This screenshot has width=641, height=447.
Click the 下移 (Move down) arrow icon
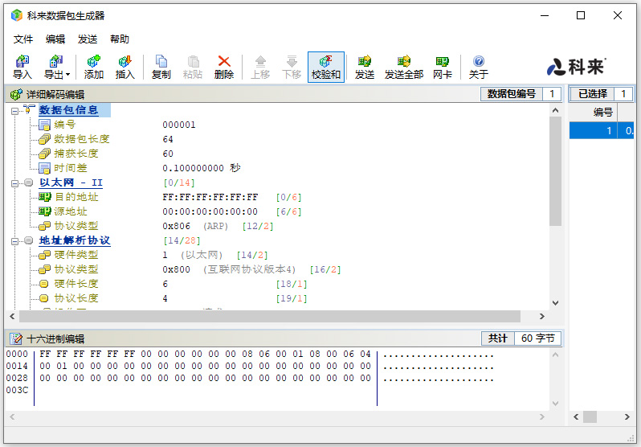pyautogui.click(x=292, y=68)
